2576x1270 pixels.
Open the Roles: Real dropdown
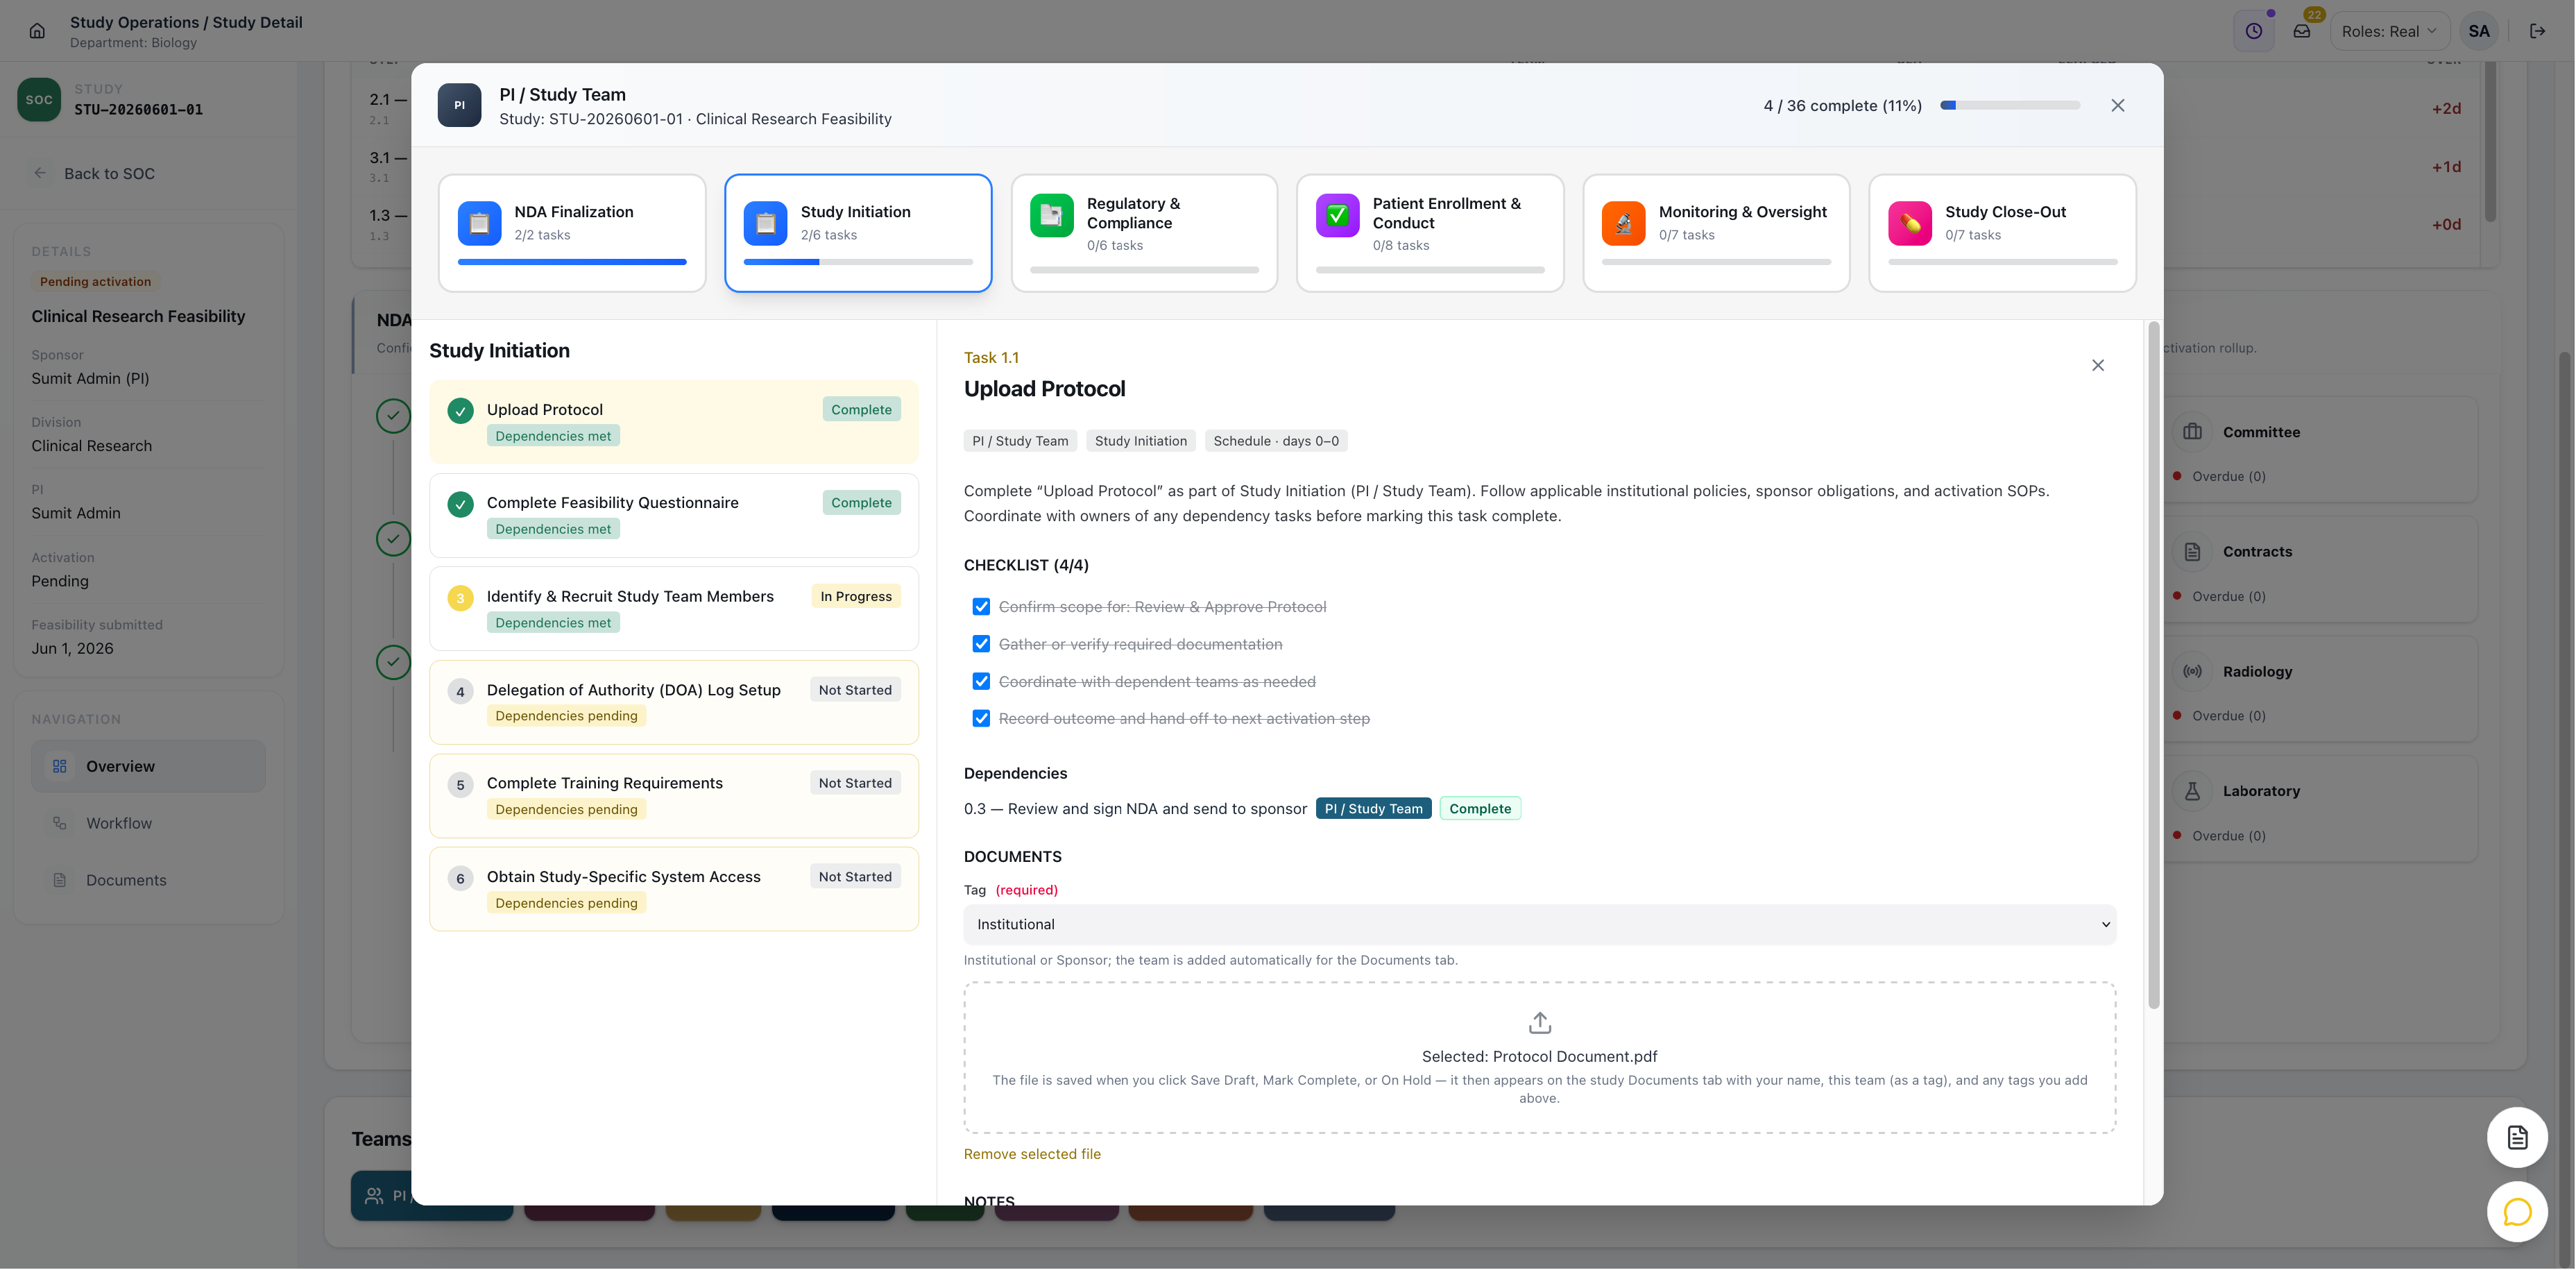[2389, 31]
